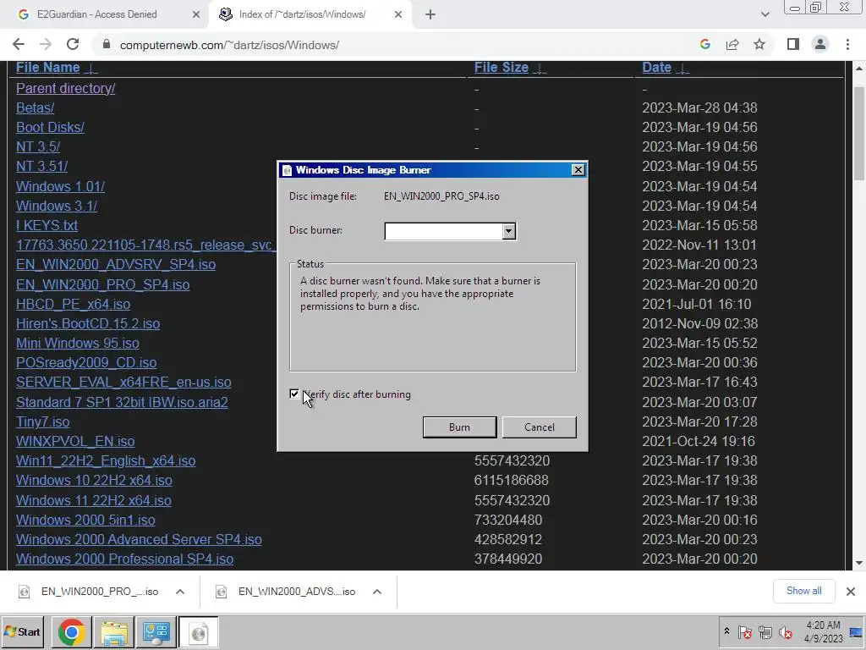Close the Index of ~dartz/isos/Windows tab

pyautogui.click(x=398, y=15)
